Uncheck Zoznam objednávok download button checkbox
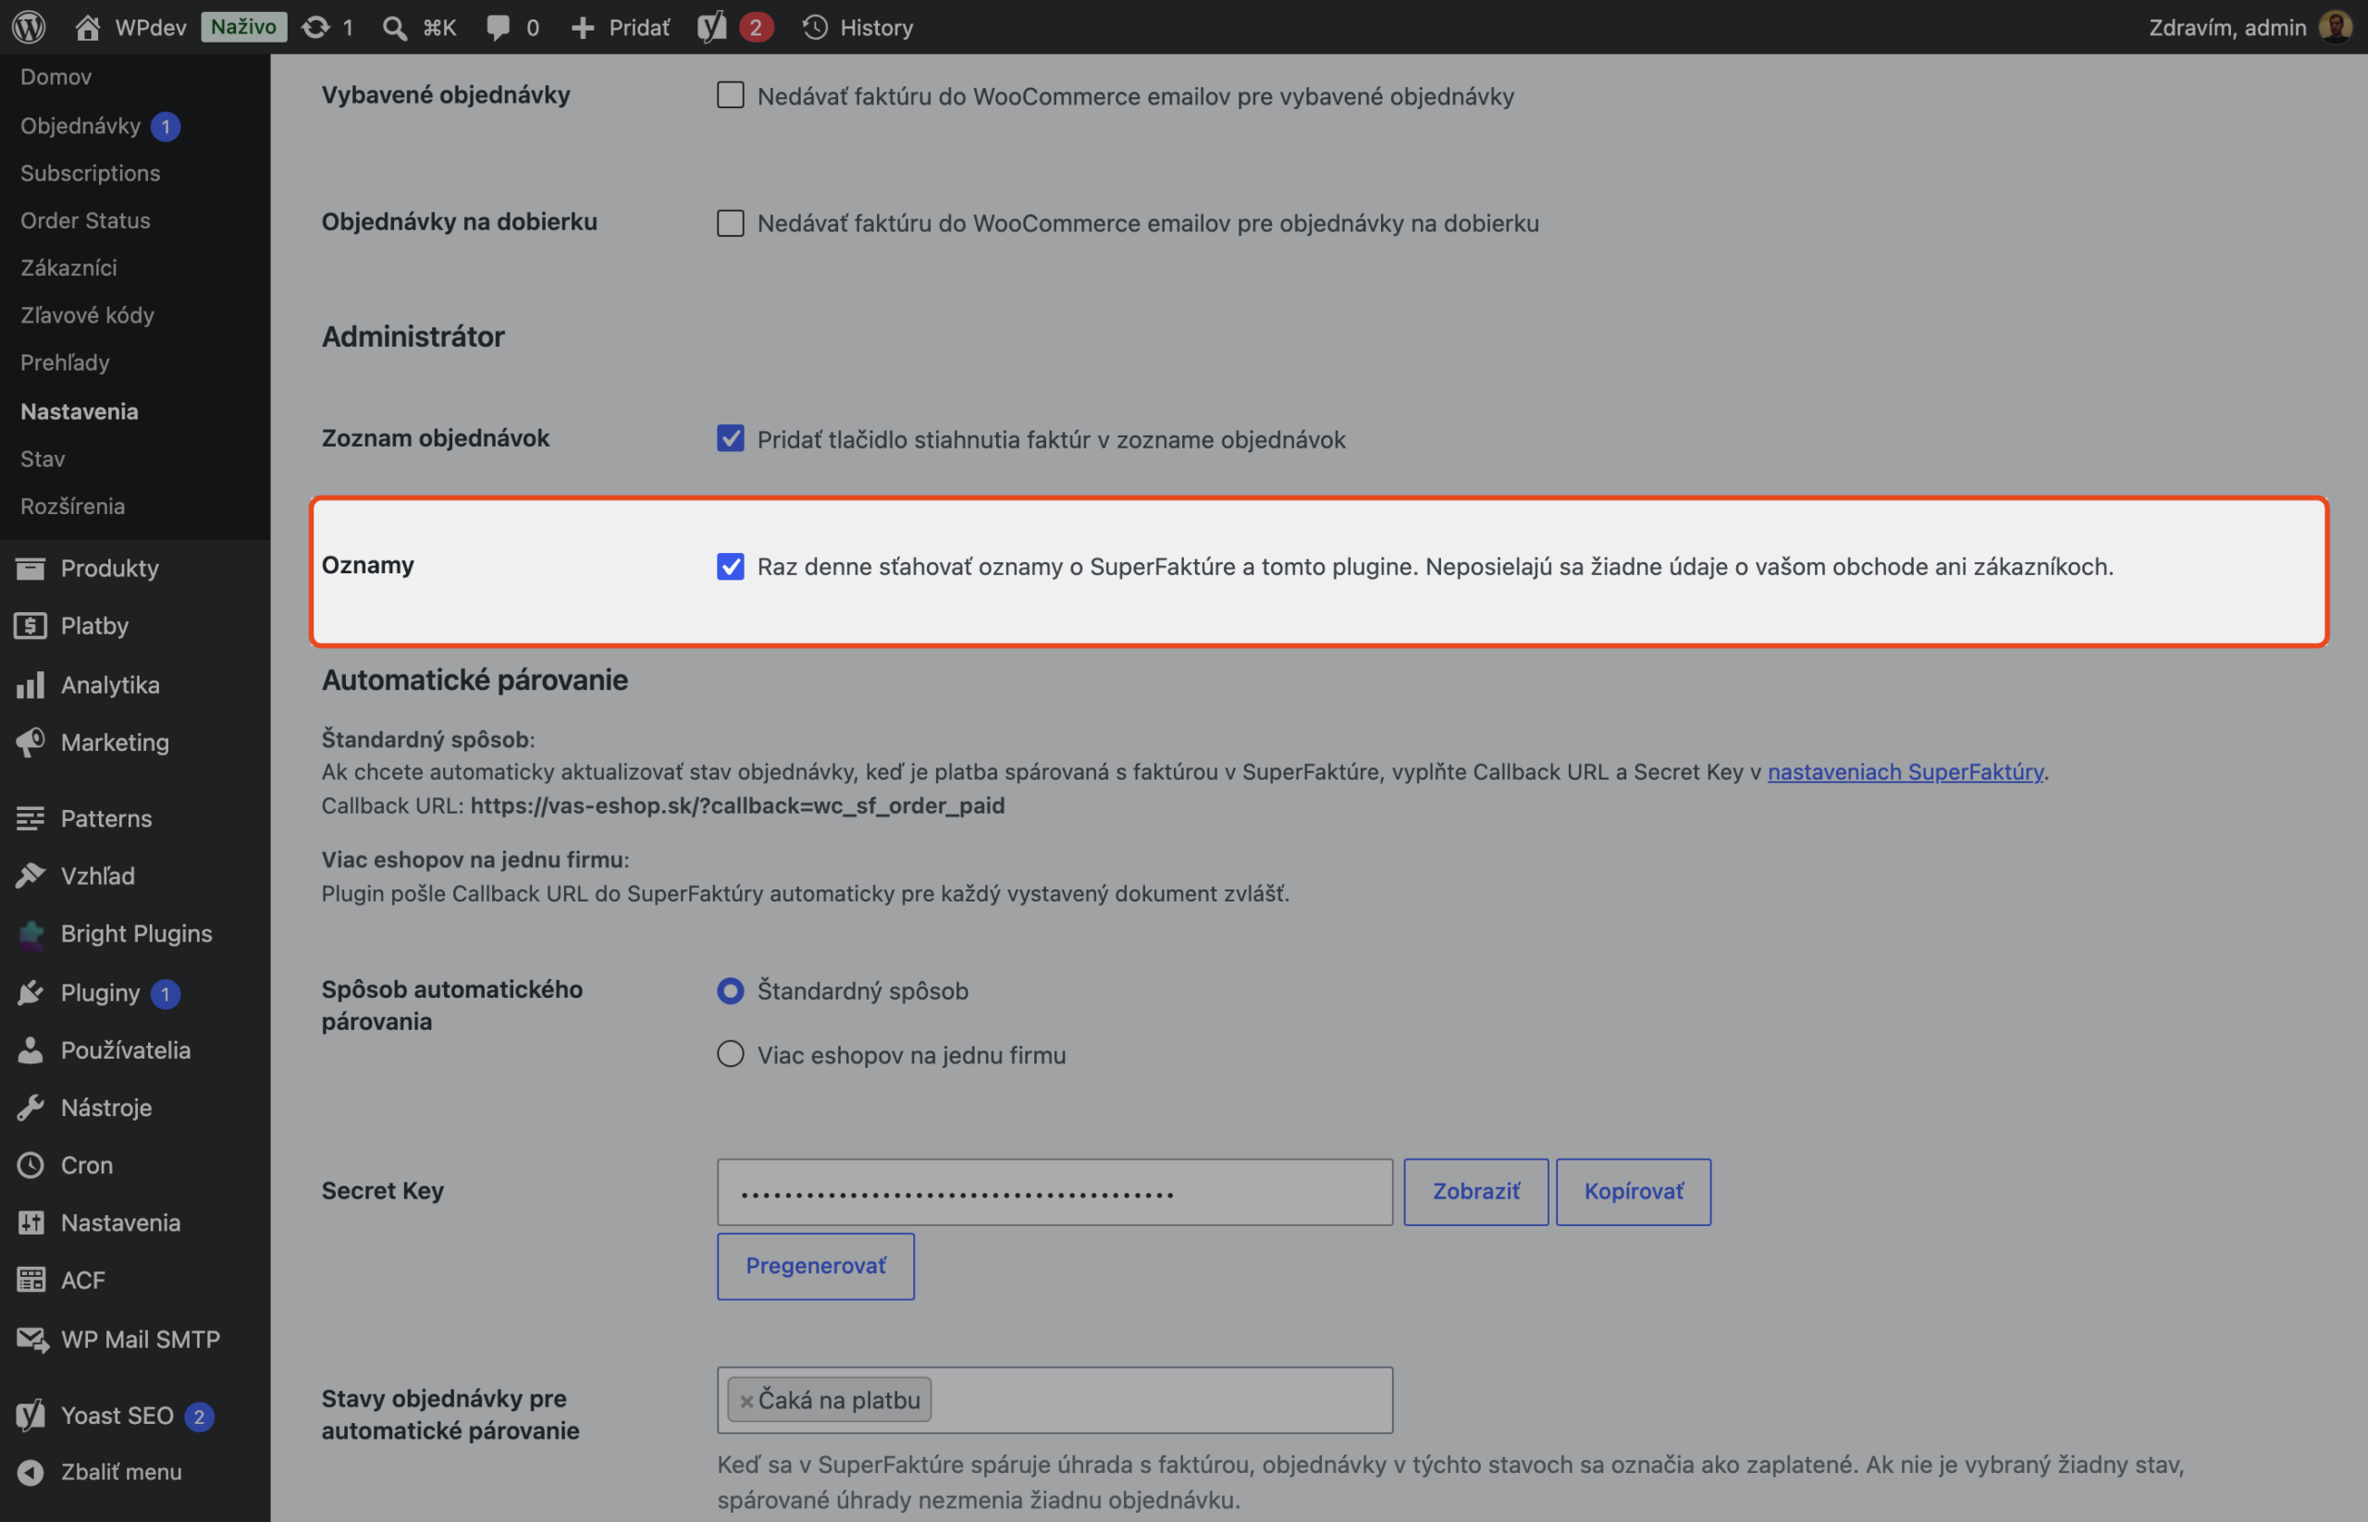The image size is (2368, 1522). click(731, 439)
